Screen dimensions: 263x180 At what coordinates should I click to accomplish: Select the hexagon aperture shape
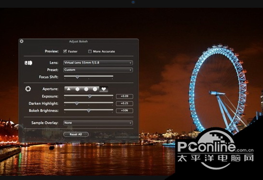pos(77,89)
